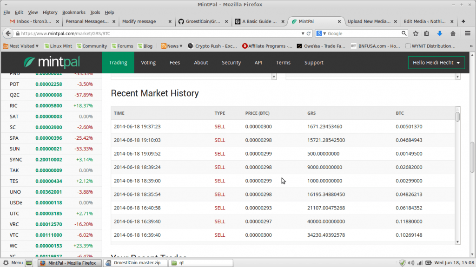Open the Support page
Viewport: 476px width, 267px height.
click(x=314, y=63)
